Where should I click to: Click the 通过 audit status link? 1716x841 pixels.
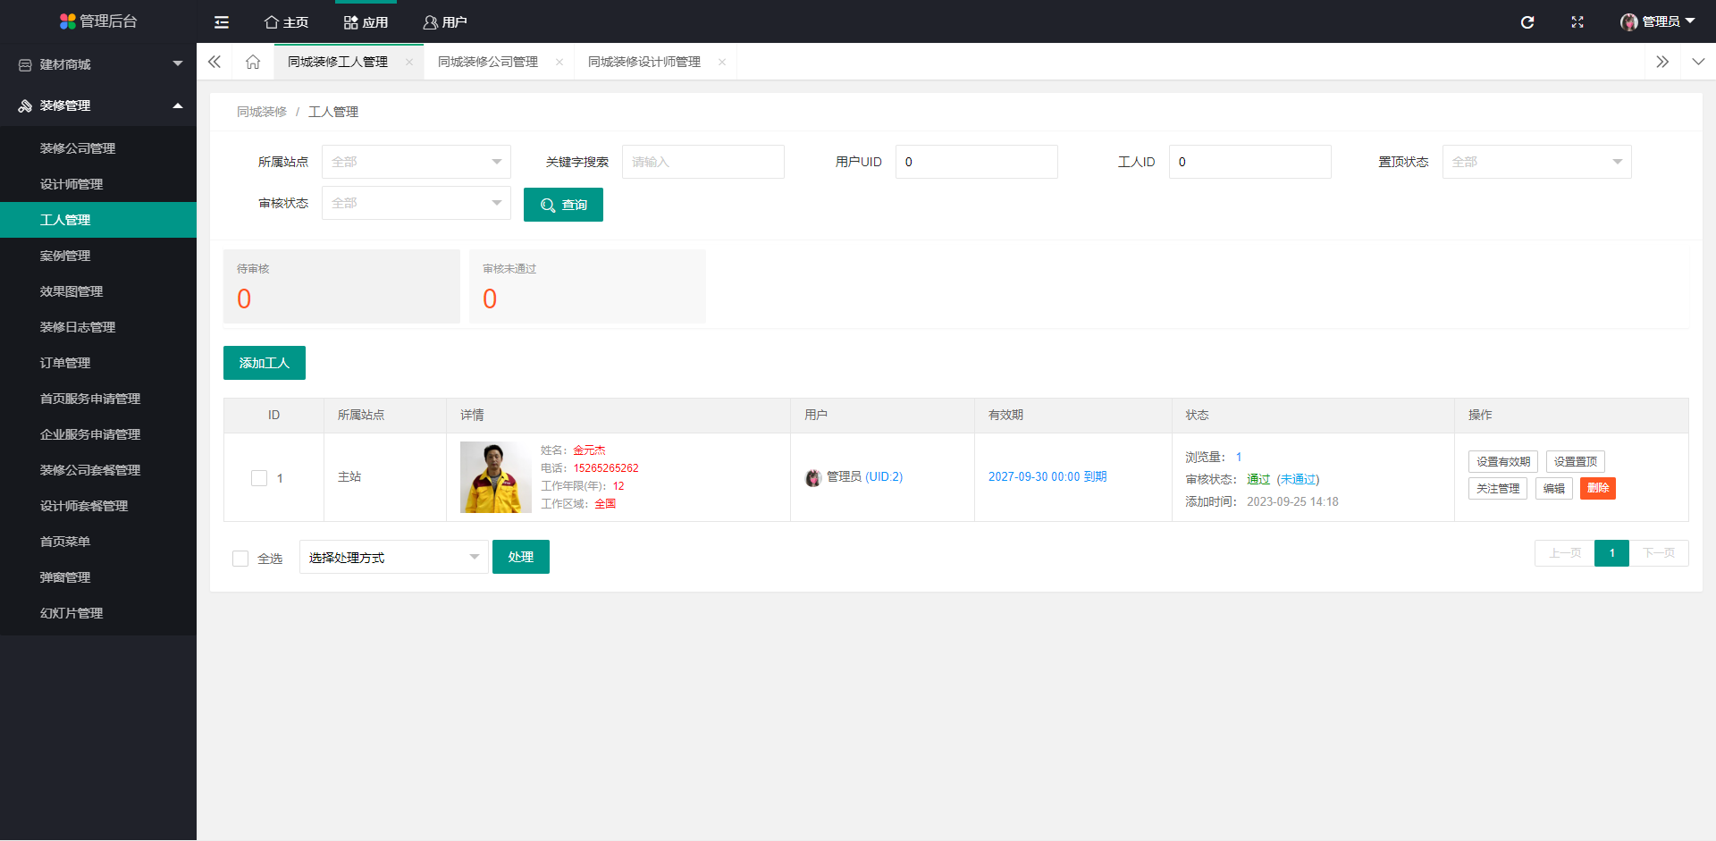[x=1258, y=480]
